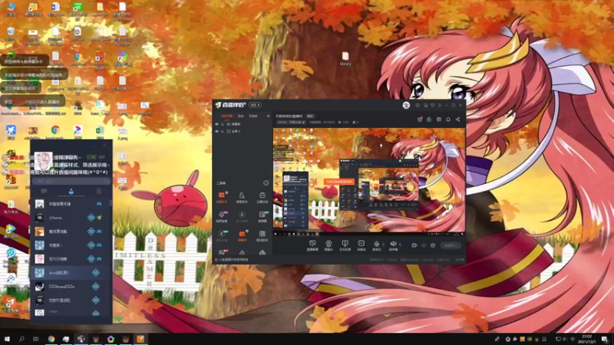The width and height of the screenshot is (614, 345).
Task: Open the bell notification icon in stream header
Action: click(x=448, y=120)
